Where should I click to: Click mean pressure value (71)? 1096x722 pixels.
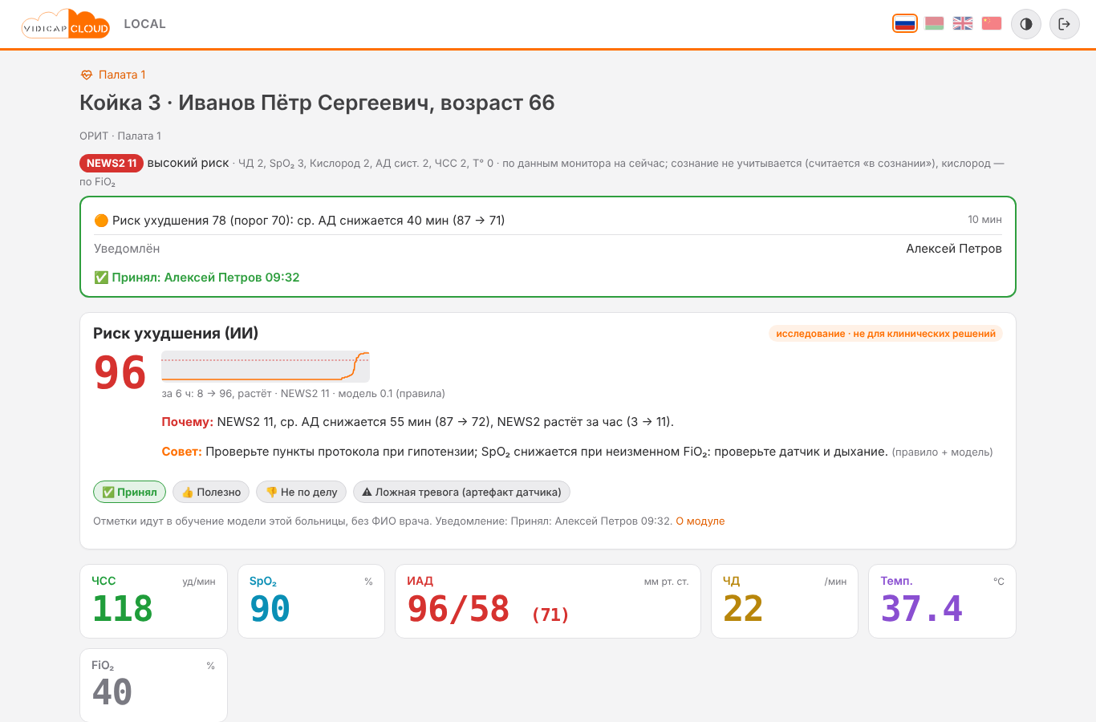coord(550,615)
